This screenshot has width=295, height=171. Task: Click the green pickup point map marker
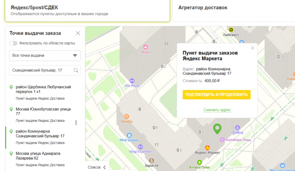point(217,129)
